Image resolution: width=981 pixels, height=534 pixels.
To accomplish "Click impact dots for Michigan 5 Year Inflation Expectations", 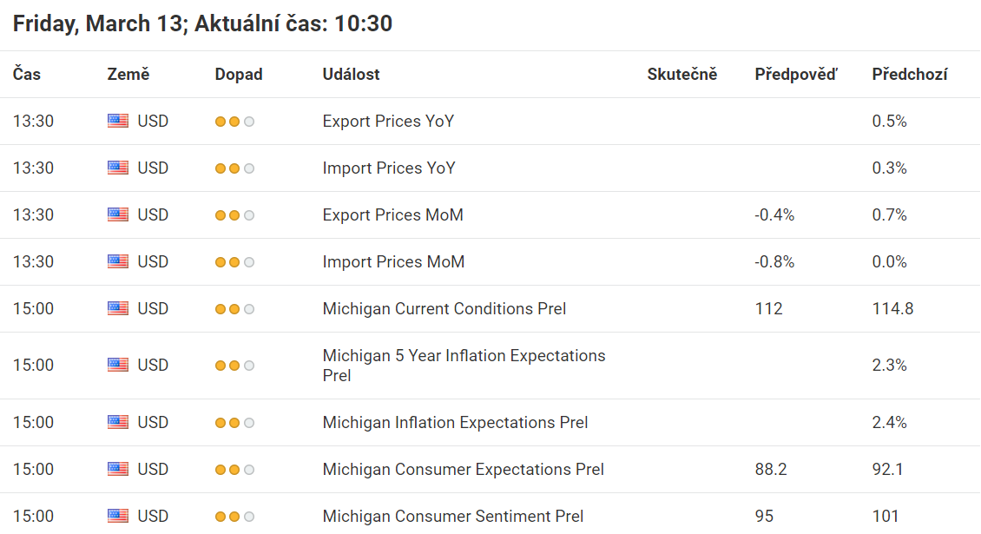I will click(x=234, y=366).
